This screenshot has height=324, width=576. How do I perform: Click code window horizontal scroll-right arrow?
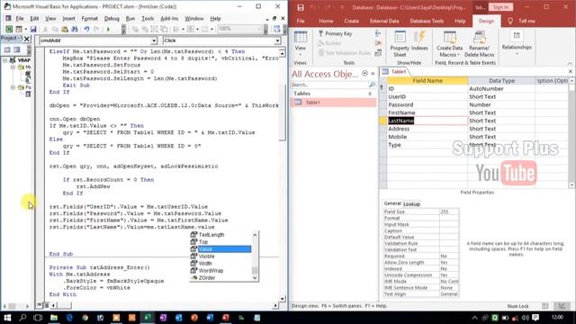click(x=275, y=305)
